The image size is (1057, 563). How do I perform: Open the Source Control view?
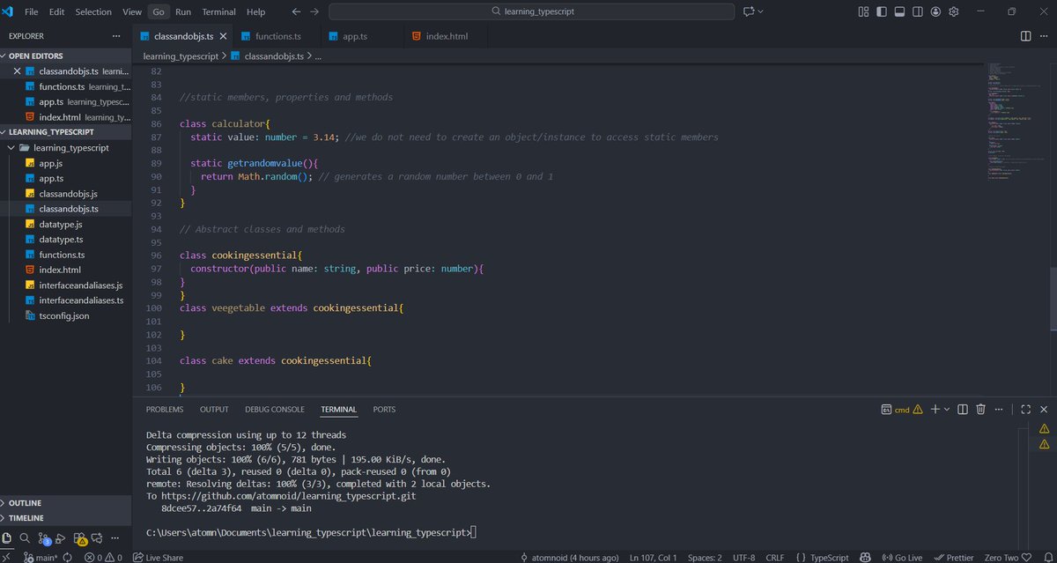pyautogui.click(x=44, y=537)
